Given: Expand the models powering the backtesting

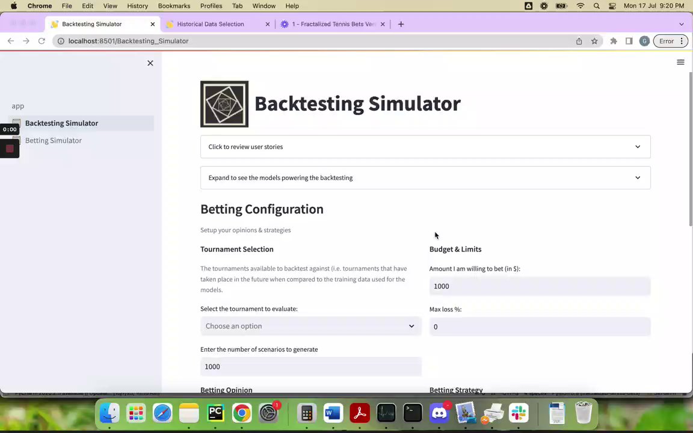Looking at the screenshot, I should tap(425, 177).
